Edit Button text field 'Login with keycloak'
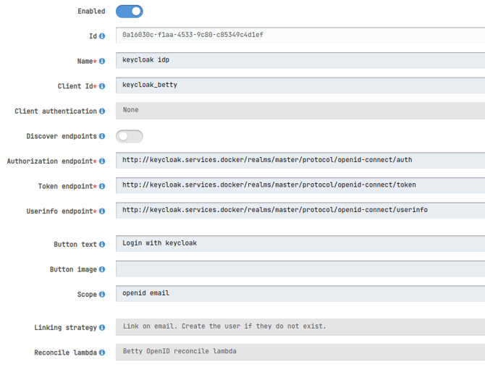Screen dimensions: 485x367 click(x=300, y=244)
